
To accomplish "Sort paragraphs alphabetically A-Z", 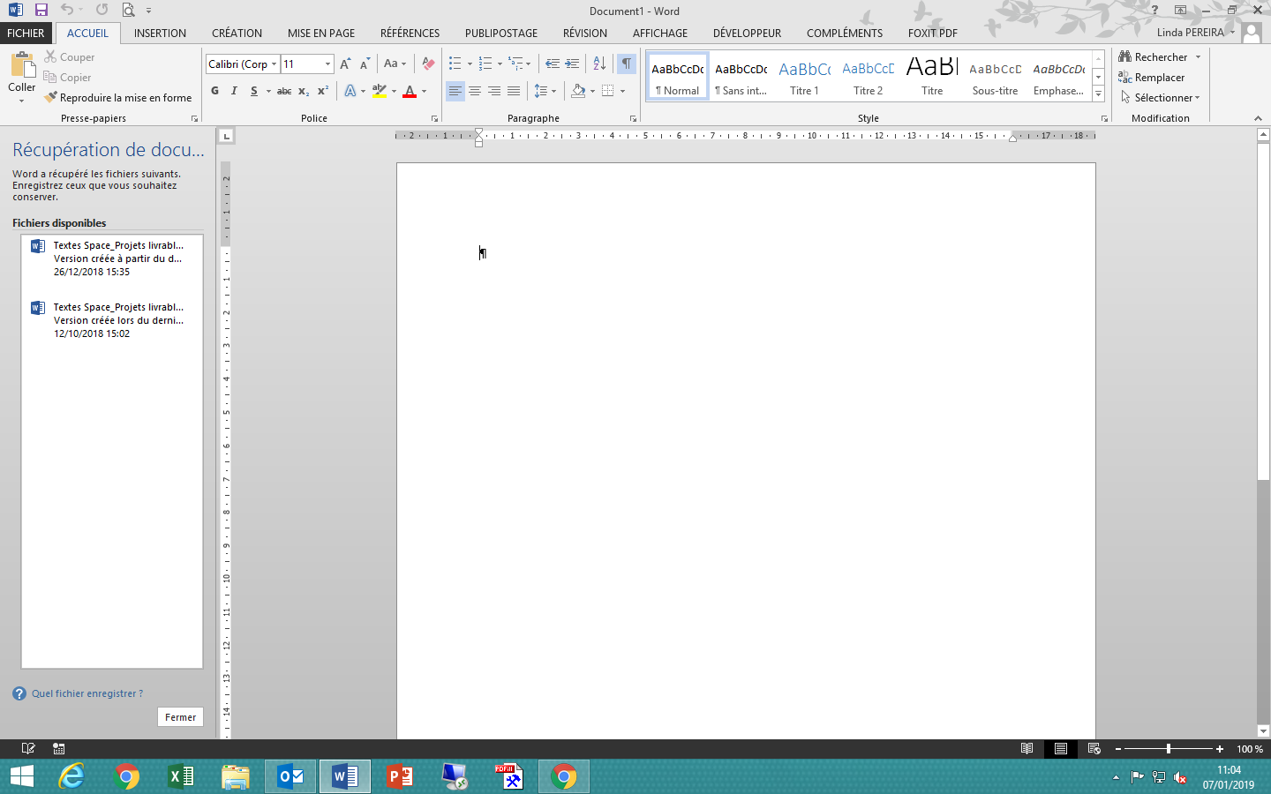I will pyautogui.click(x=599, y=64).
